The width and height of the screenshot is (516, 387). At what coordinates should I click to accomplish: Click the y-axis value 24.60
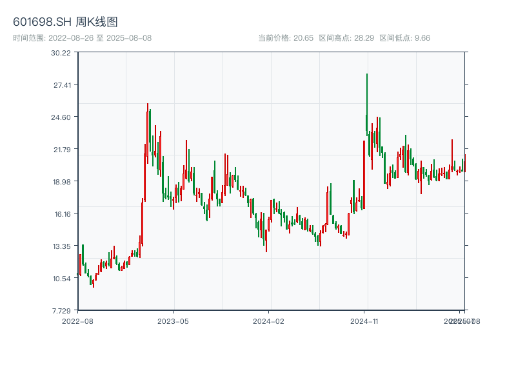coord(61,117)
